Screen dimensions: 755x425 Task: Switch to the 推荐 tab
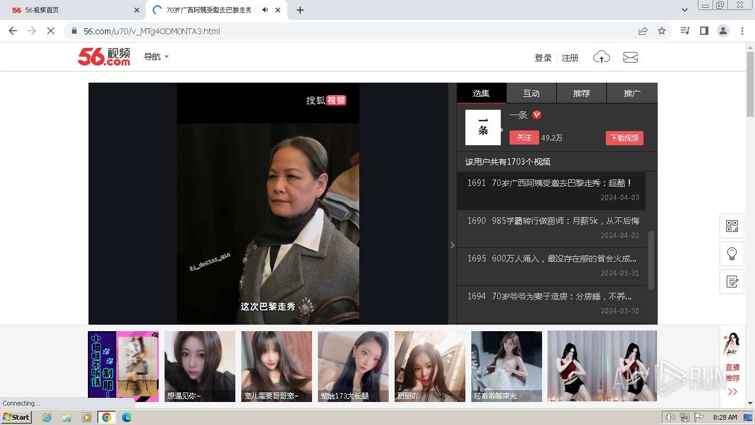[582, 93]
